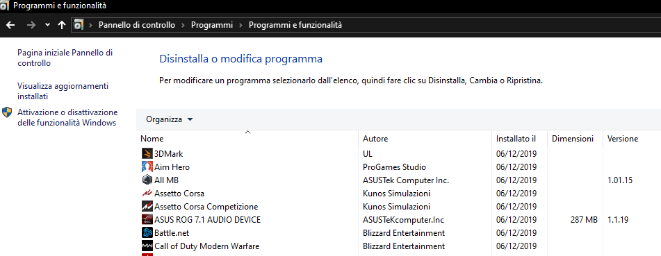Expand chevron after Programmi breadcrumb
The image size is (661, 256).
[x=240, y=25]
